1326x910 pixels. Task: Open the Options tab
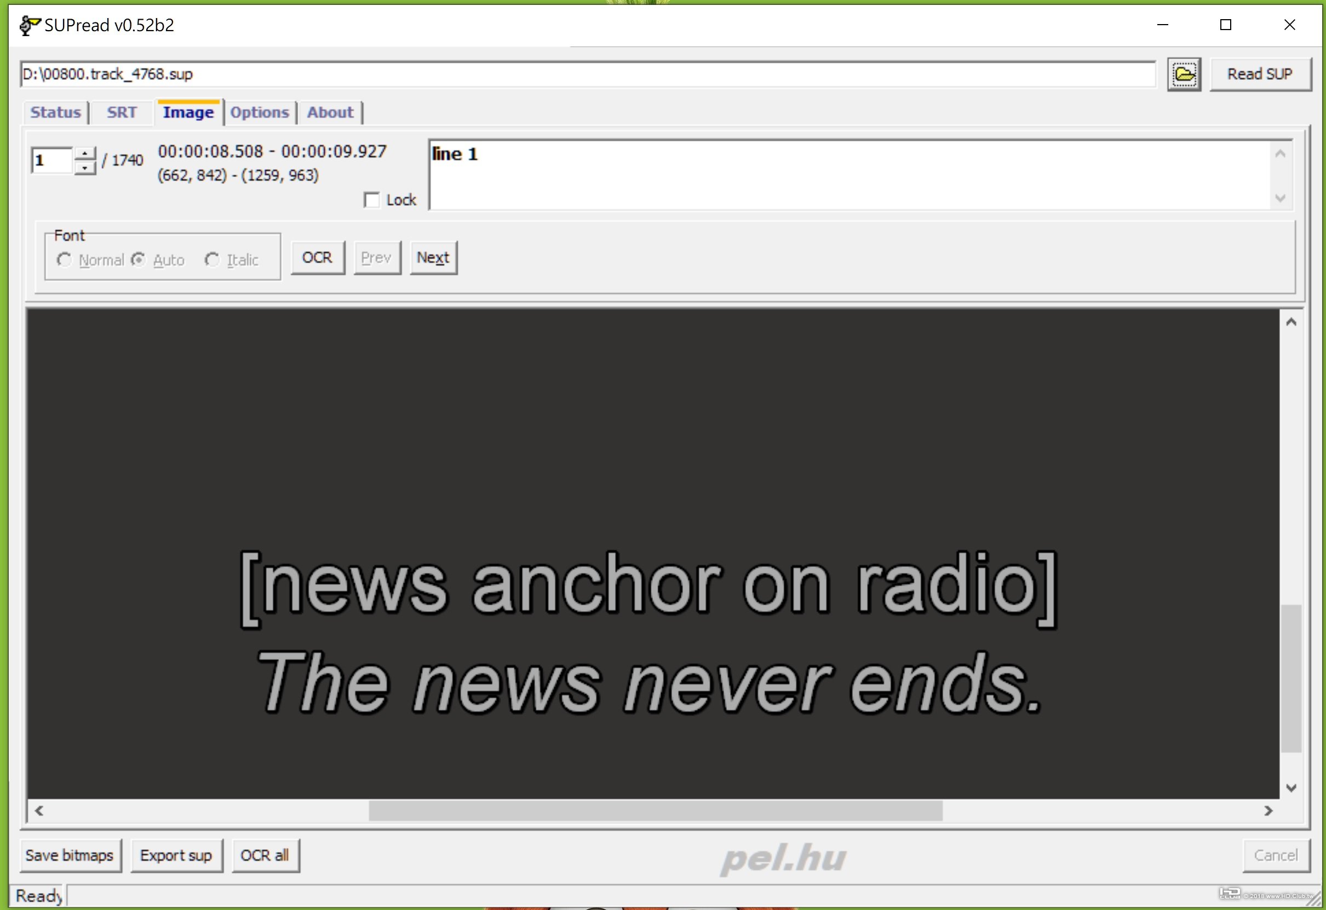point(259,112)
